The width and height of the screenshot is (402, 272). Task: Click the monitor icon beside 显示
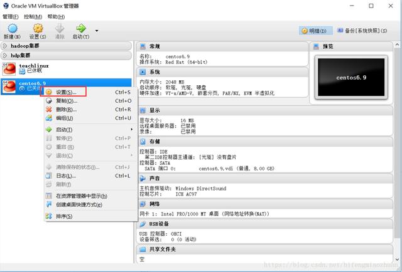point(143,110)
